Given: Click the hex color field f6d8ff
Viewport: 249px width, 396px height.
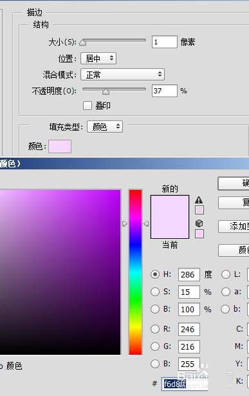Looking at the screenshot, I should point(185,384).
